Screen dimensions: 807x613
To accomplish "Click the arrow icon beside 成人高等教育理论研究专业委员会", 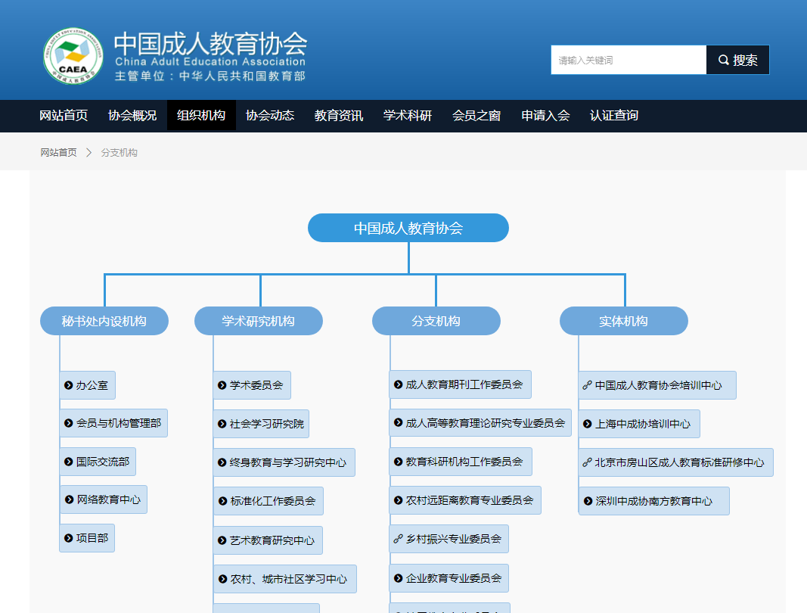I will [x=399, y=423].
